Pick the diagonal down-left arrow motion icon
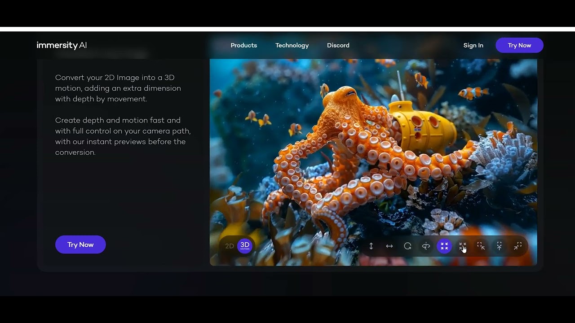This screenshot has width=575, height=323. 518,246
